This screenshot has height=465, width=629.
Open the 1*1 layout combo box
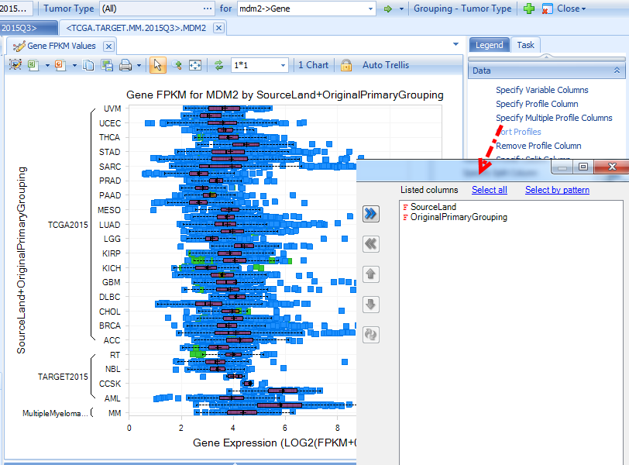pos(260,65)
